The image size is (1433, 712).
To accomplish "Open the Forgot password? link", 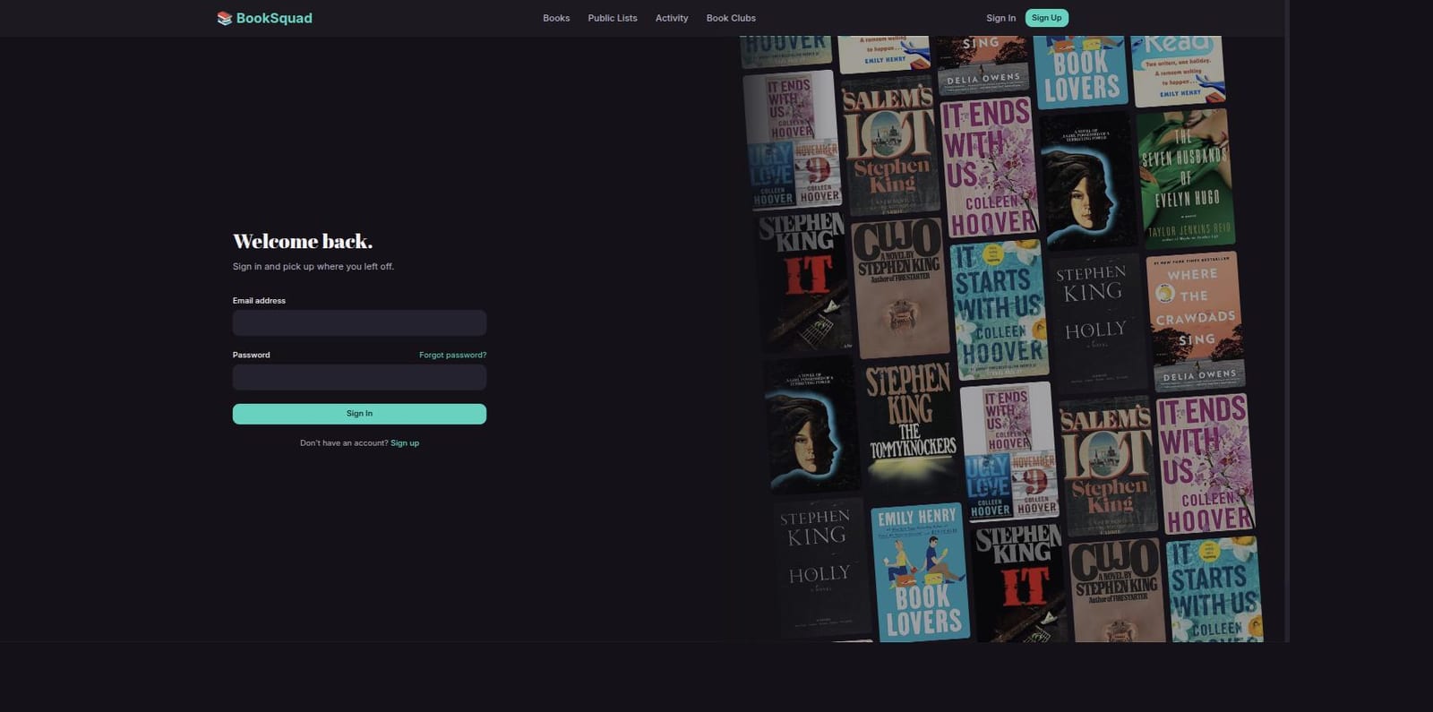I will pyautogui.click(x=452, y=355).
